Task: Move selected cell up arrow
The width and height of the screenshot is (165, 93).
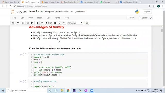Action: pyautogui.click(x=37, y=23)
